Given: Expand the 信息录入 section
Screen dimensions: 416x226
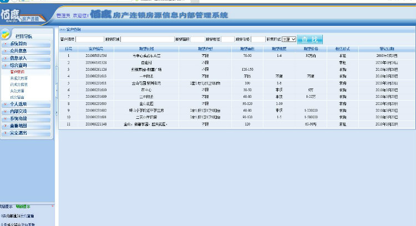Looking at the screenshot, I should tap(26, 58).
